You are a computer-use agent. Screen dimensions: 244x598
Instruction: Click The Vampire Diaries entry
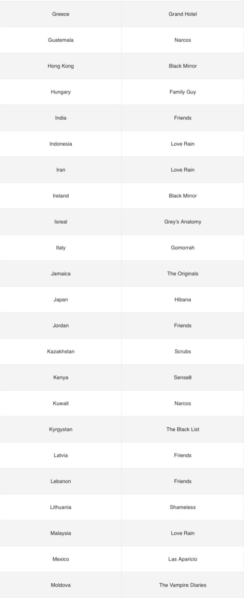click(x=182, y=585)
